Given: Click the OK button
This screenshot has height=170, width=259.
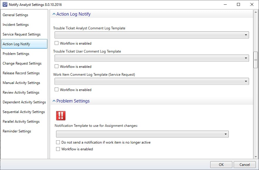Looking at the screenshot, I should pos(221,165).
